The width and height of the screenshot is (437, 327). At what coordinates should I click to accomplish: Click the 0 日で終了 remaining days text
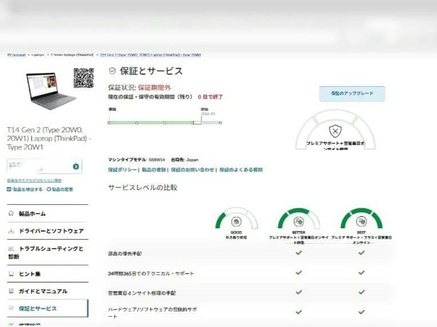tap(210, 97)
